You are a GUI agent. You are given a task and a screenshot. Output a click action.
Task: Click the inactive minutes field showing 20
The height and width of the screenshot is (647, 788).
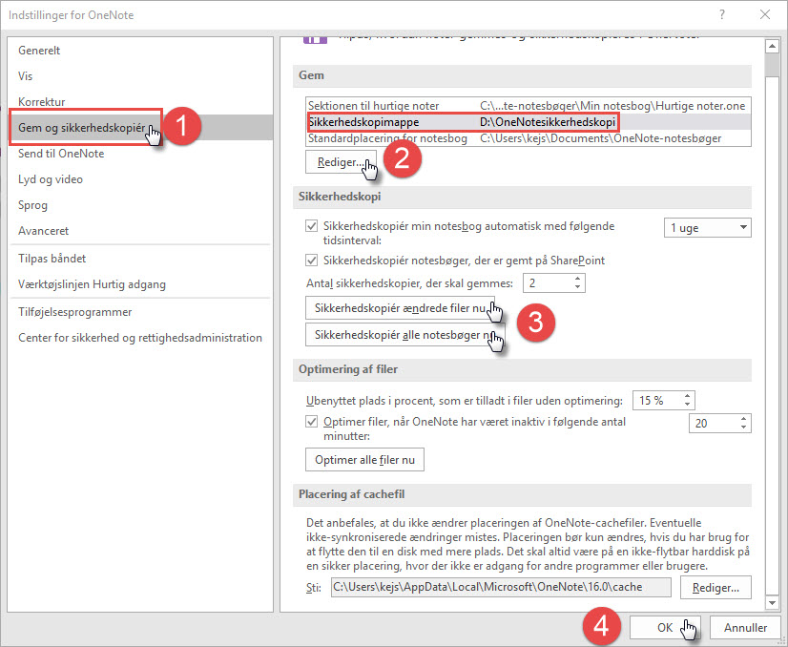pos(714,424)
